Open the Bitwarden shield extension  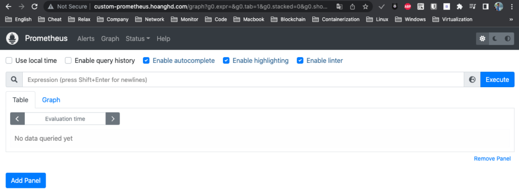coord(433,6)
